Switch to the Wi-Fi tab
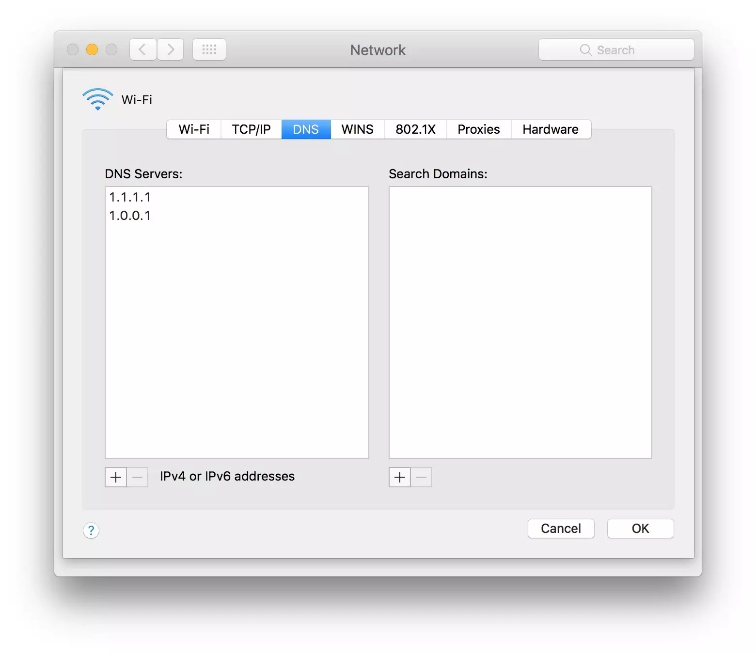This screenshot has height=654, width=756. click(x=194, y=129)
